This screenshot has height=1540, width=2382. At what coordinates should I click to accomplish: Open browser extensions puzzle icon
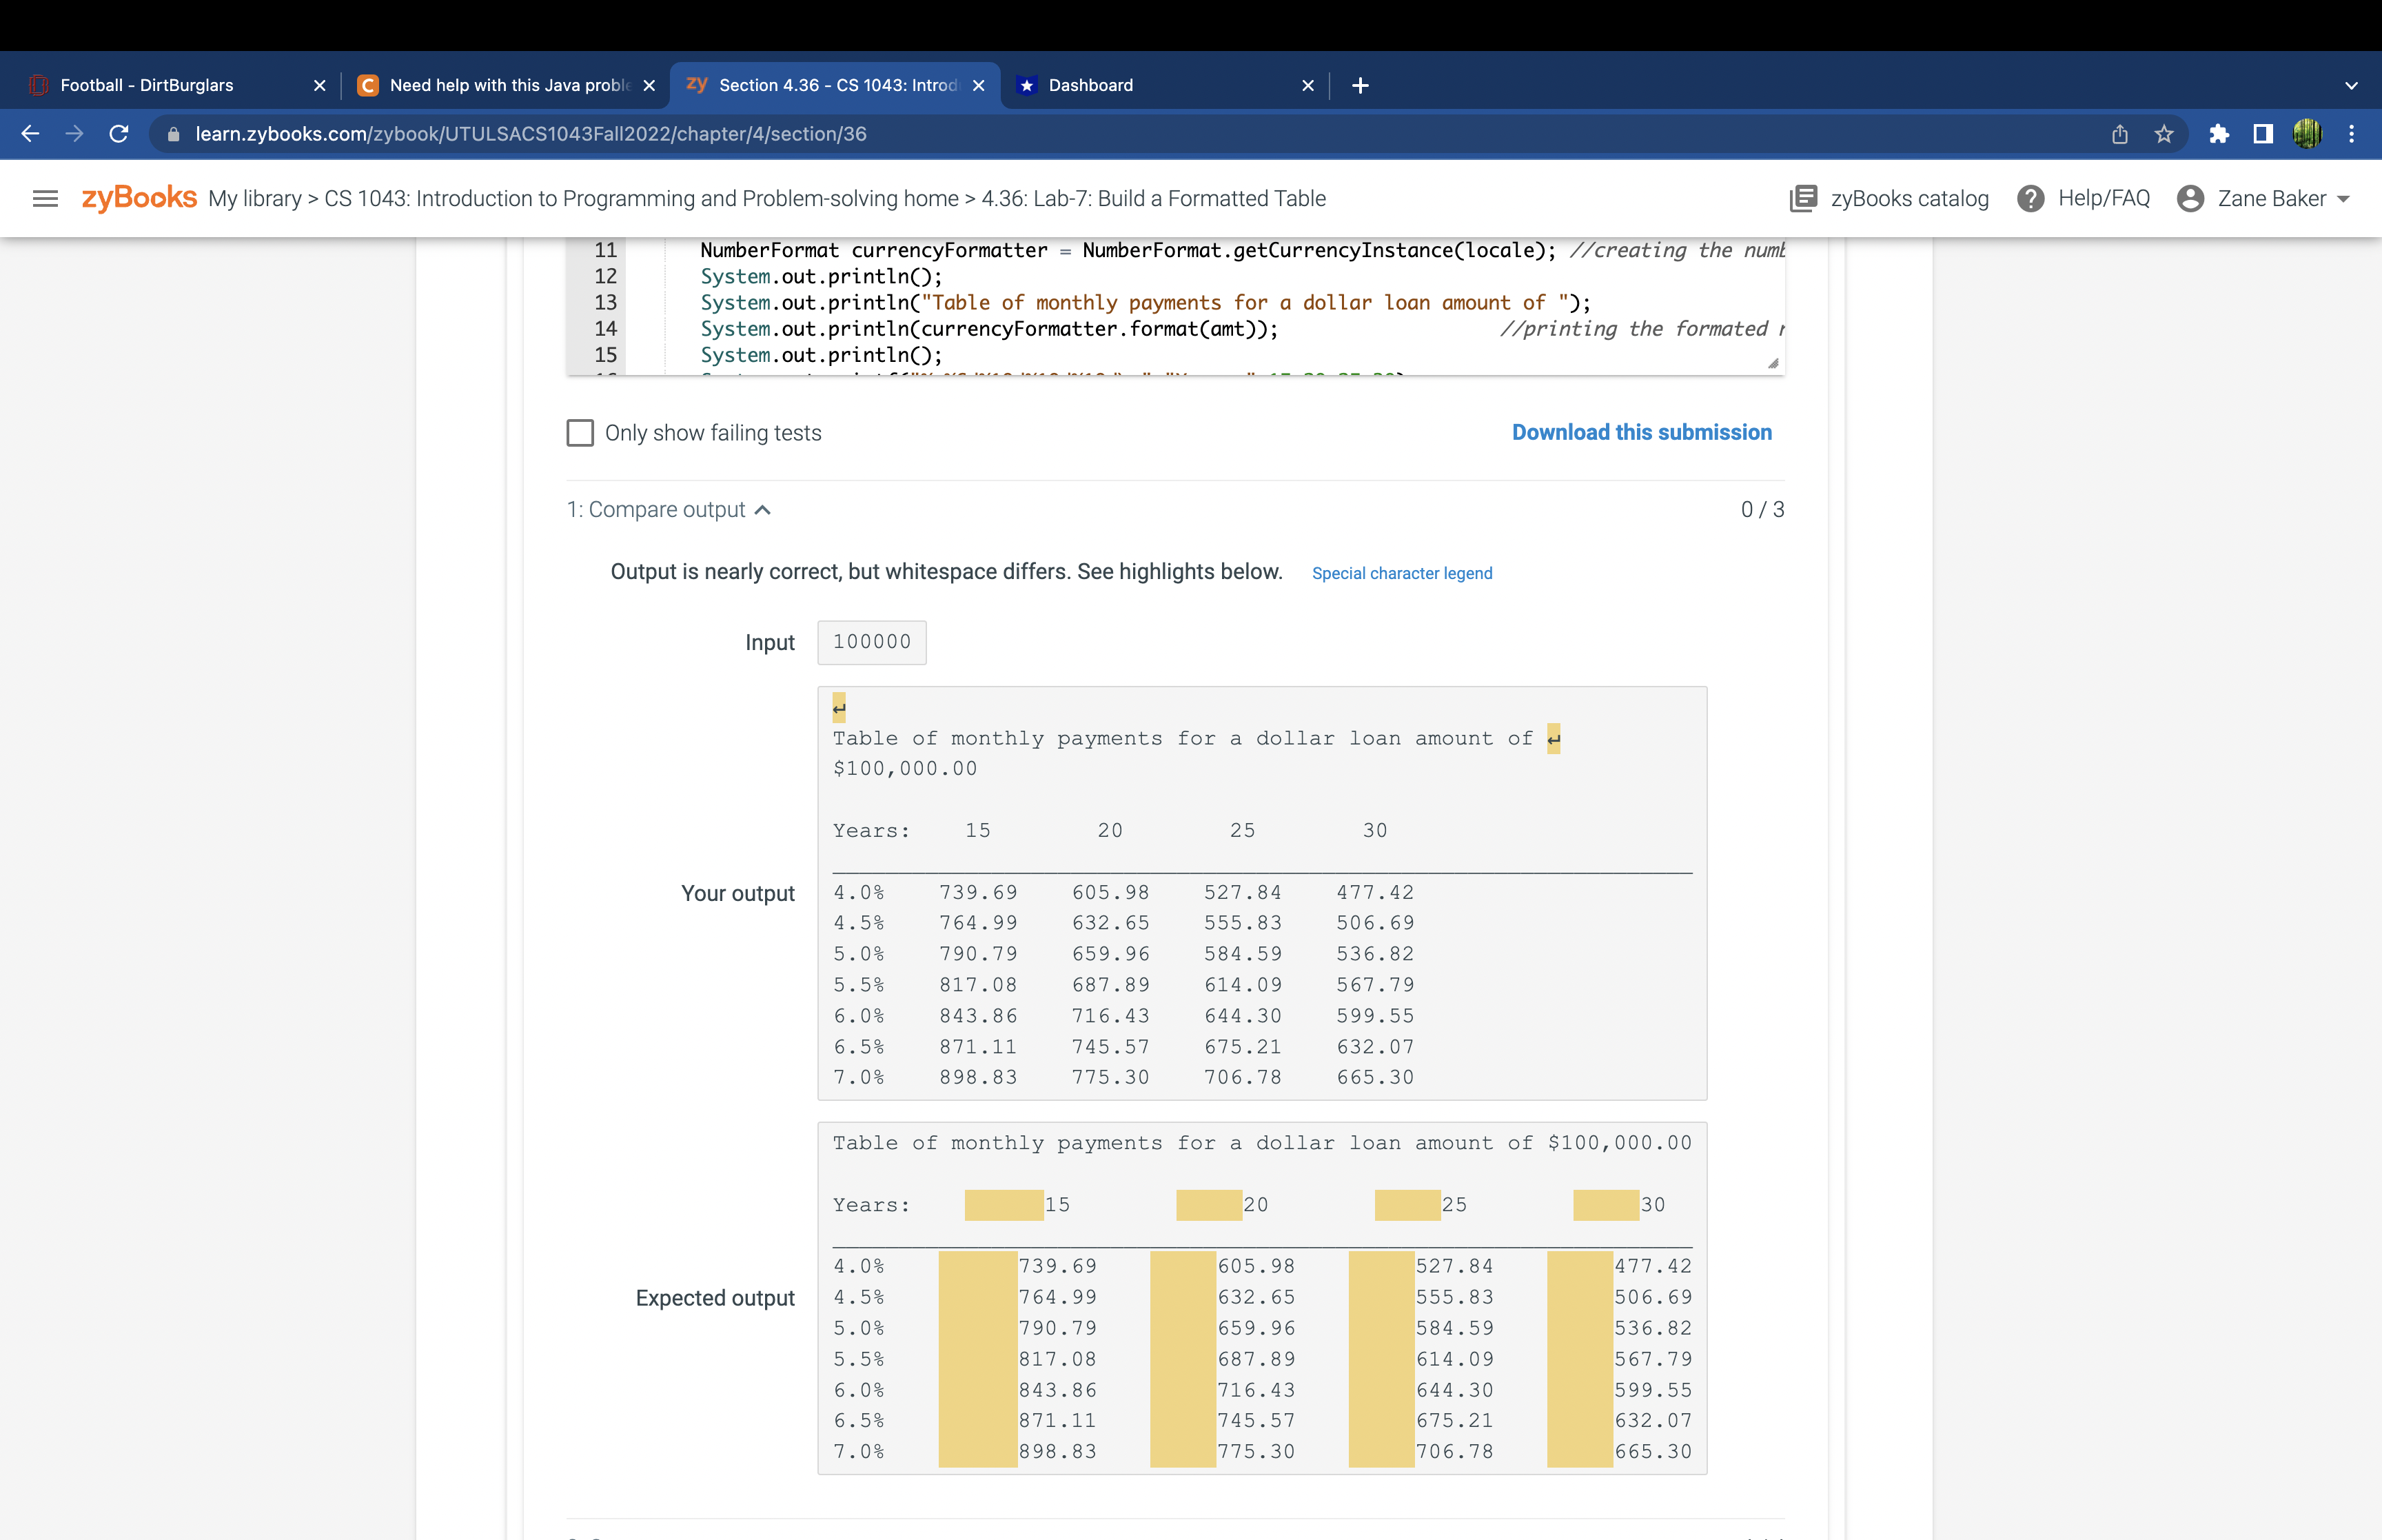(x=2219, y=134)
